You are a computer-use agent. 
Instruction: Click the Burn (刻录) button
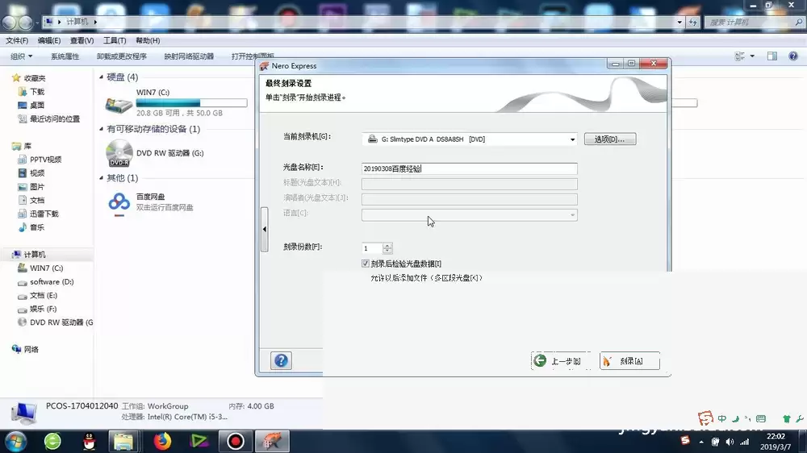(629, 361)
